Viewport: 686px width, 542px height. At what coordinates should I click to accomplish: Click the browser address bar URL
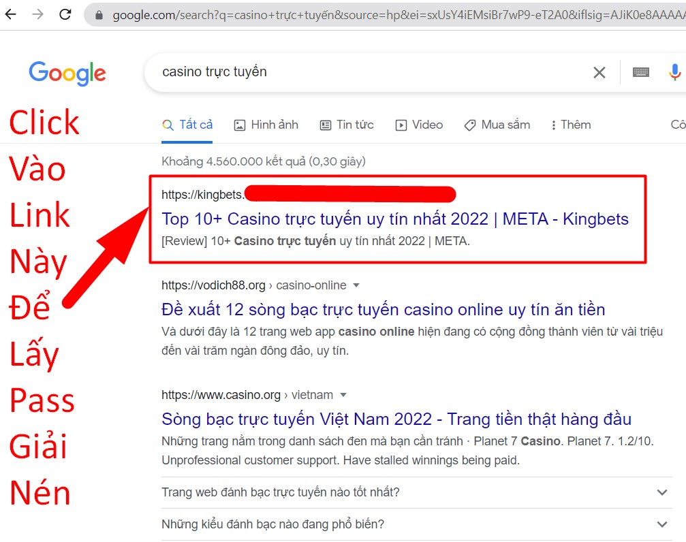pyautogui.click(x=398, y=15)
